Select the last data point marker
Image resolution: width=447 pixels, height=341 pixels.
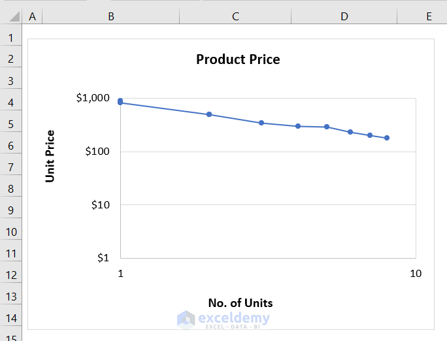point(387,138)
